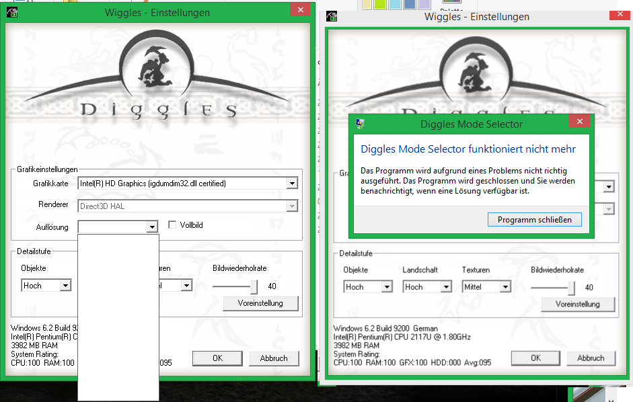The width and height of the screenshot is (633, 402).
Task: Click Abbruch in the right settings window
Action: [591, 358]
